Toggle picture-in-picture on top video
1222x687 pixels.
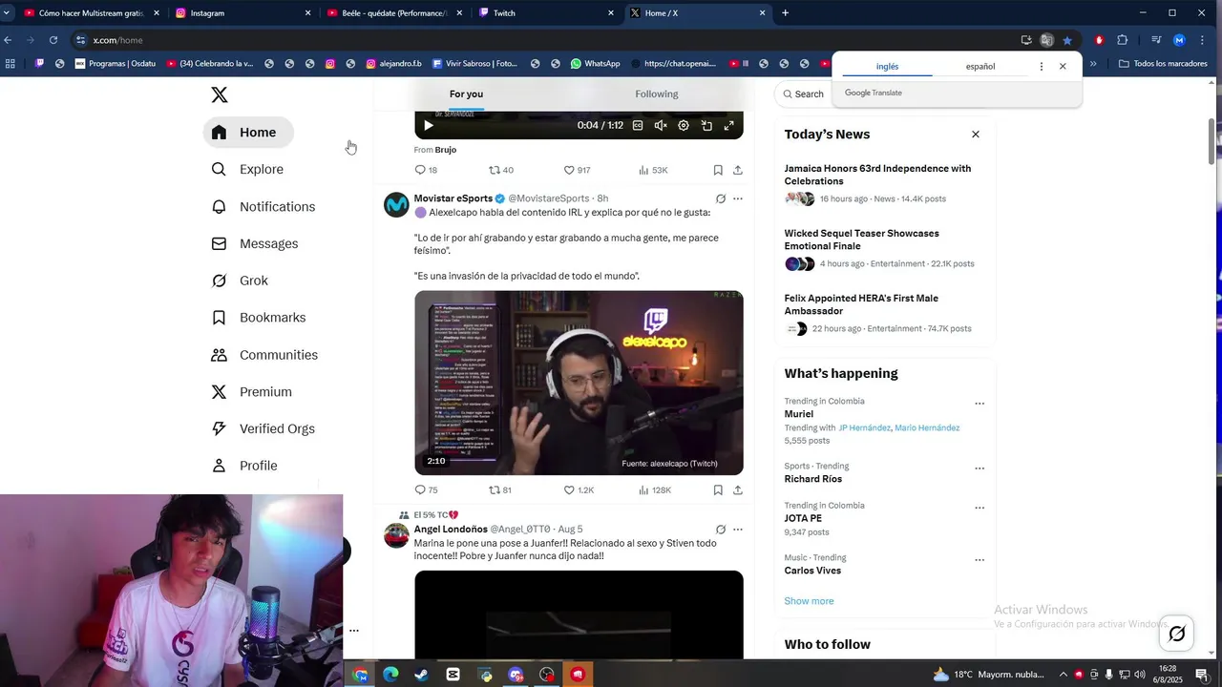[x=706, y=125]
